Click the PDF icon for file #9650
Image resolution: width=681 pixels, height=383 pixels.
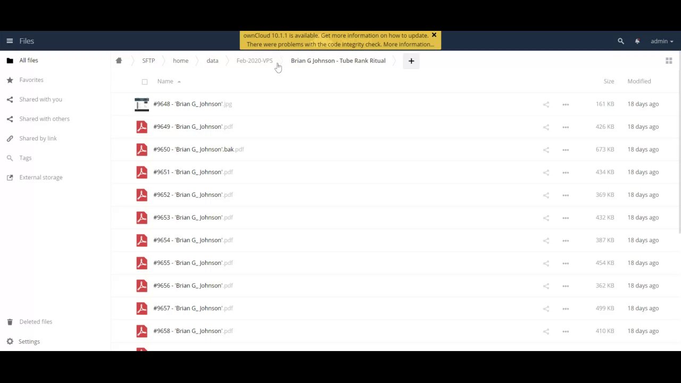[x=142, y=149]
